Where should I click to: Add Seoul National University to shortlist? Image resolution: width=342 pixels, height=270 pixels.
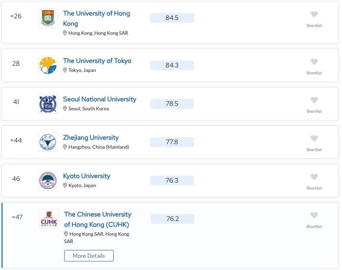pos(314,100)
